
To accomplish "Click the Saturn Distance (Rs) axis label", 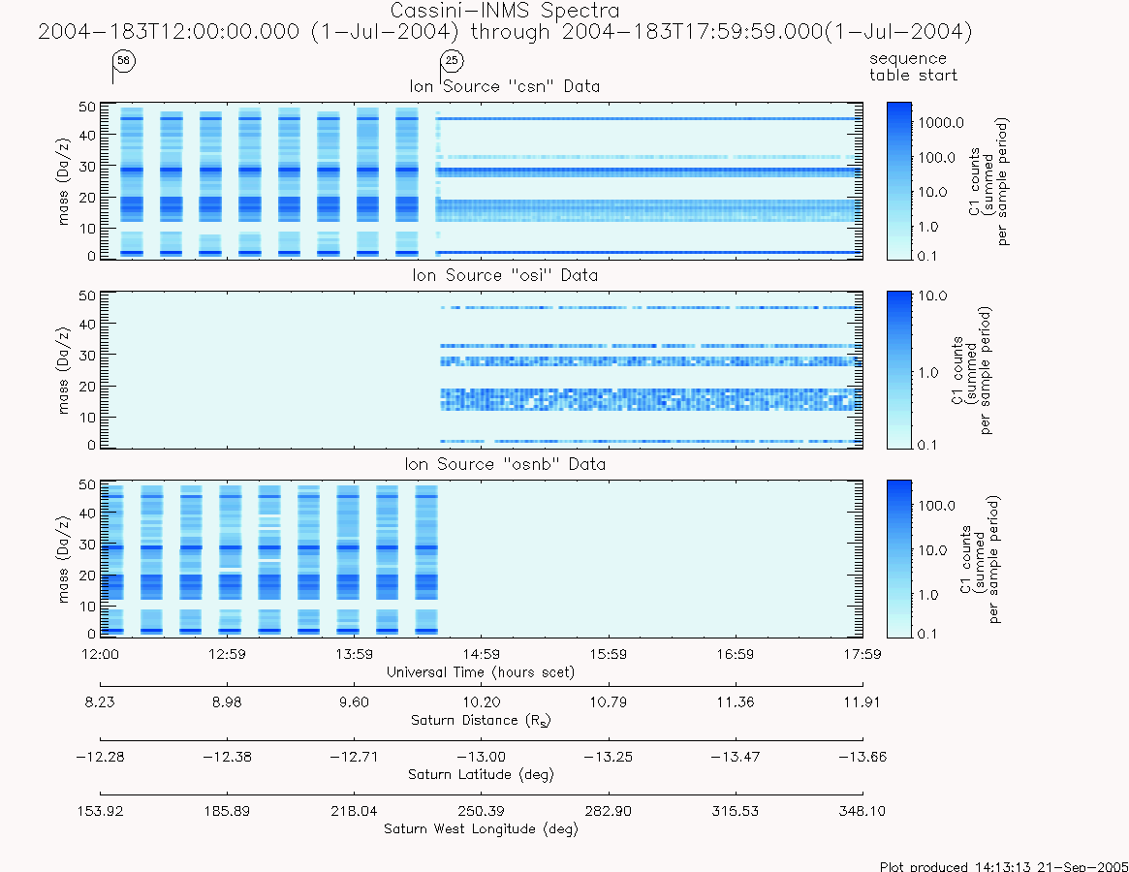I will (x=481, y=721).
